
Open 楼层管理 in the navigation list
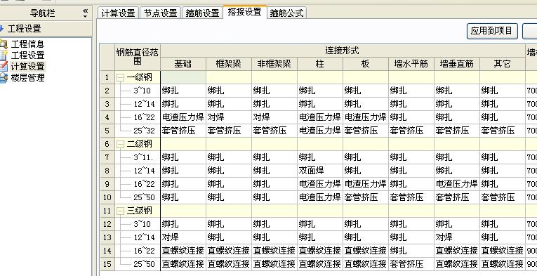[27, 78]
